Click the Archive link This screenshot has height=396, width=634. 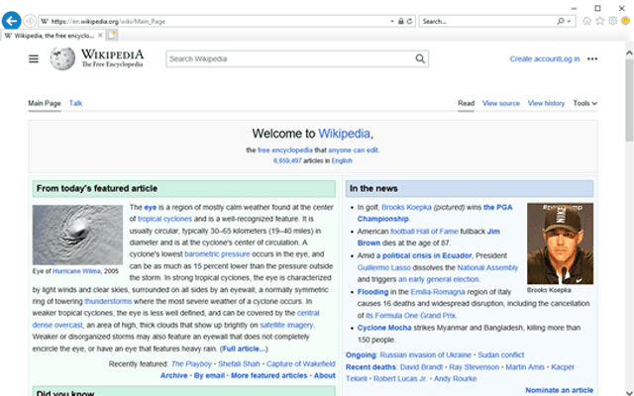pyautogui.click(x=174, y=376)
